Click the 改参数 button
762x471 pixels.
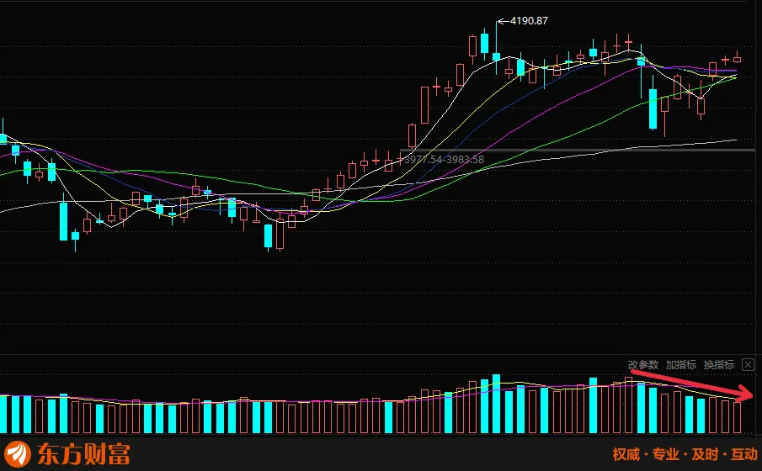[x=643, y=365]
